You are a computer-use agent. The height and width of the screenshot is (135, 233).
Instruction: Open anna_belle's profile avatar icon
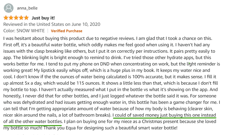[9, 8]
